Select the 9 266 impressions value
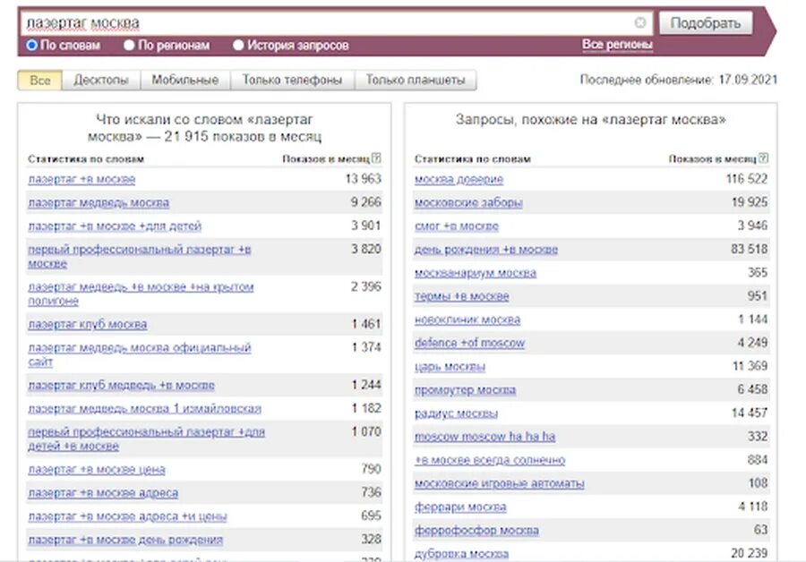806x562 pixels. point(366,202)
